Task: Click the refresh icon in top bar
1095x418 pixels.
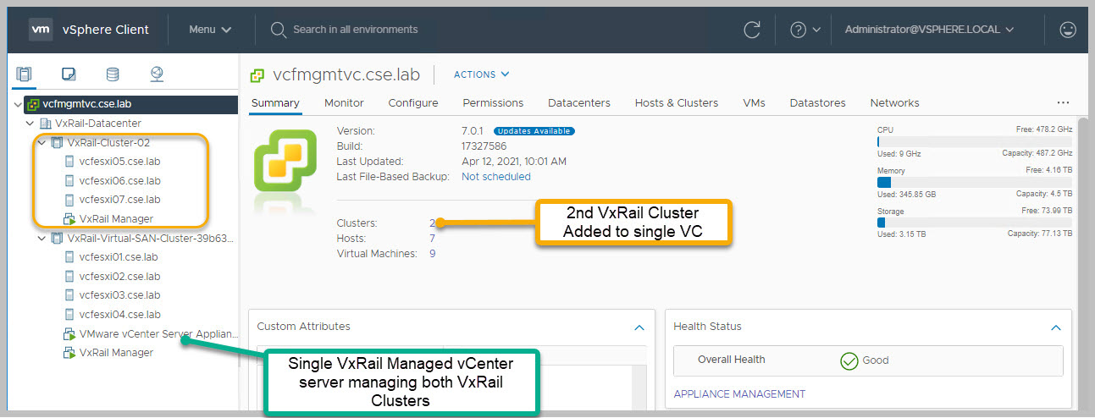Action: [x=751, y=30]
